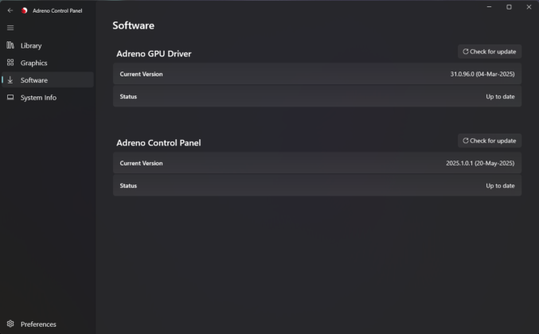This screenshot has height=334, width=539.
Task: Open Preferences from sidebar
Action: 37,324
